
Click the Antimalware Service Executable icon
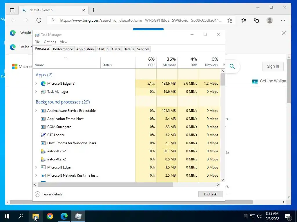pyautogui.click(x=43, y=111)
